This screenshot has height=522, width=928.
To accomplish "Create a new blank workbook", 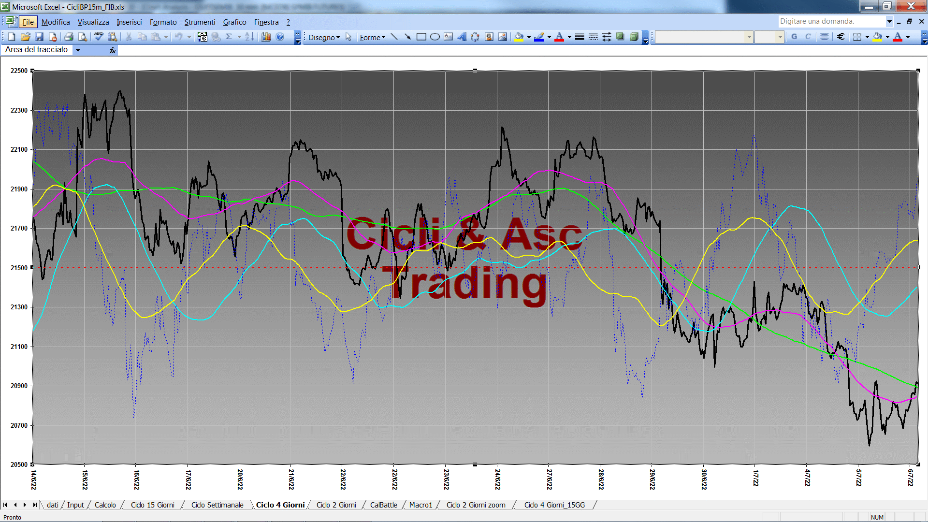I will [x=12, y=37].
